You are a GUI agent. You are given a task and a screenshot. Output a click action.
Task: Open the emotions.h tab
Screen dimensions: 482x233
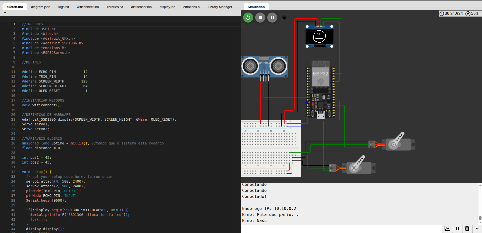coord(191,7)
